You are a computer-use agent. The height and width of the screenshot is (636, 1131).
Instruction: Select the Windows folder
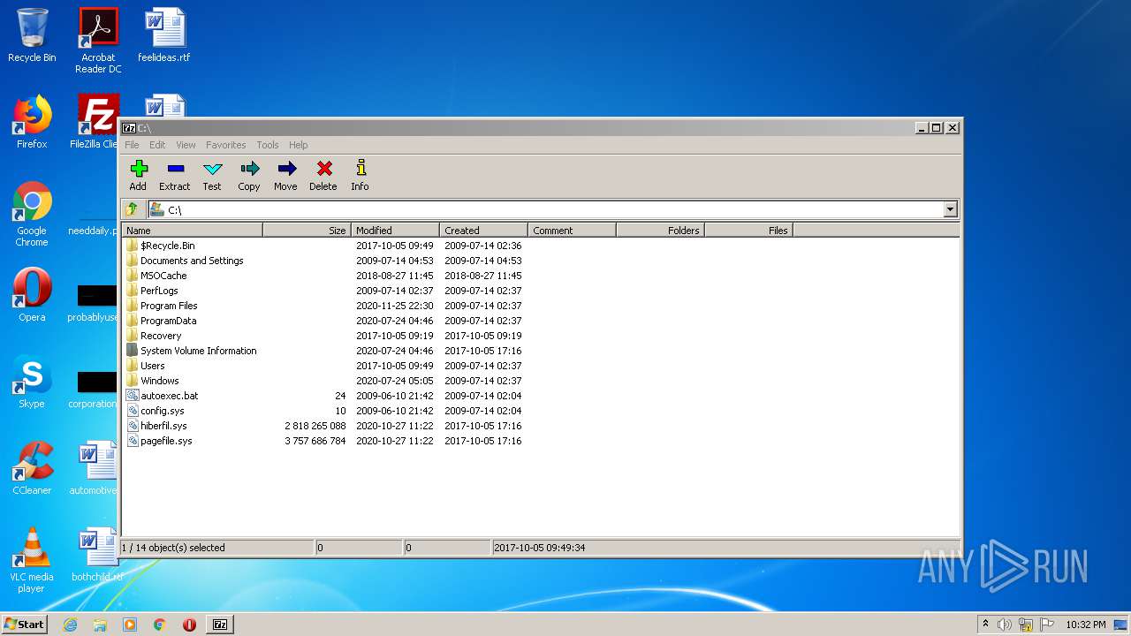(x=160, y=381)
